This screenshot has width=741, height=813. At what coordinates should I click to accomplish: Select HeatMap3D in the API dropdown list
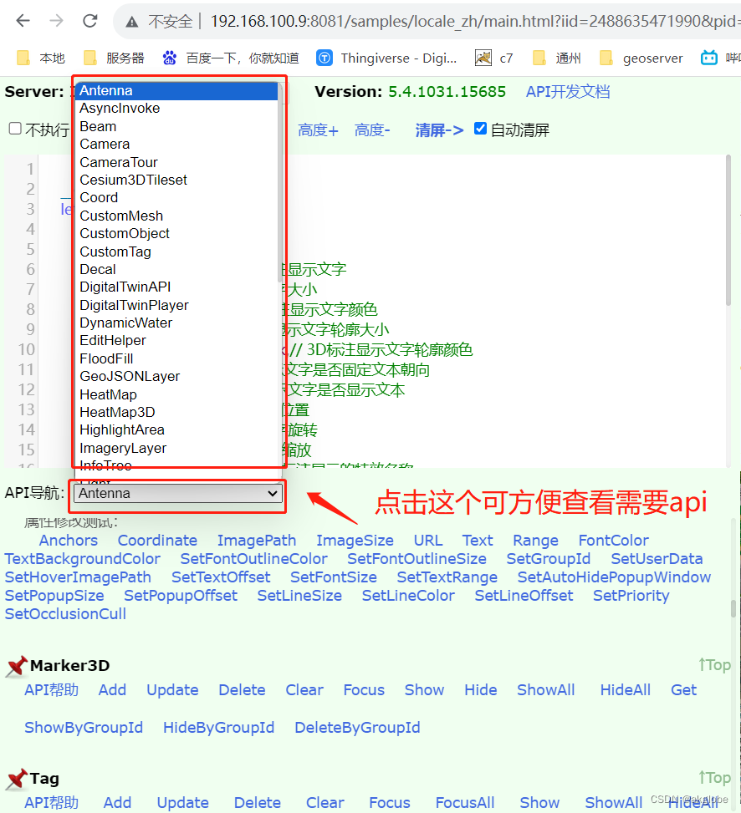pos(117,412)
